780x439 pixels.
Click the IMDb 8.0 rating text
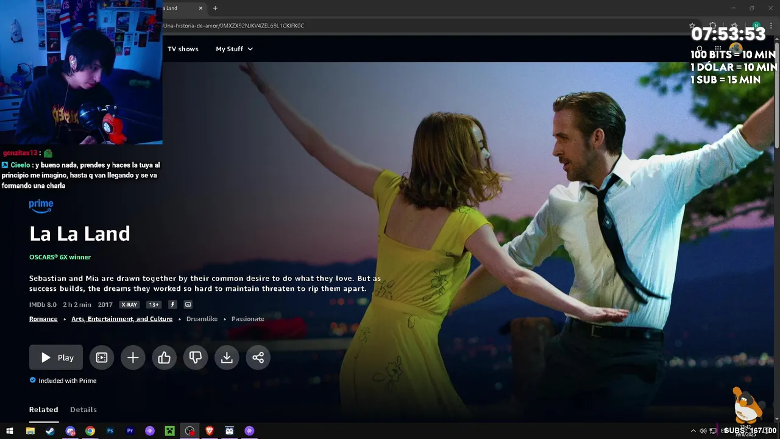click(x=43, y=304)
